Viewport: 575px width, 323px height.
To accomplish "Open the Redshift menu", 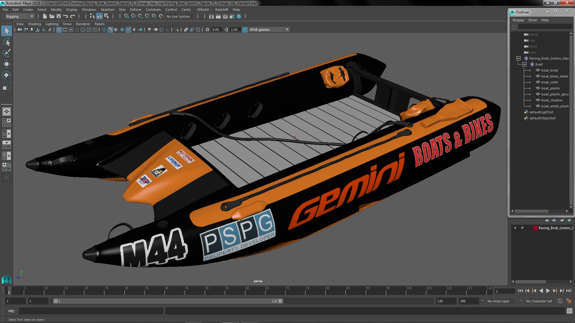I will (x=222, y=10).
